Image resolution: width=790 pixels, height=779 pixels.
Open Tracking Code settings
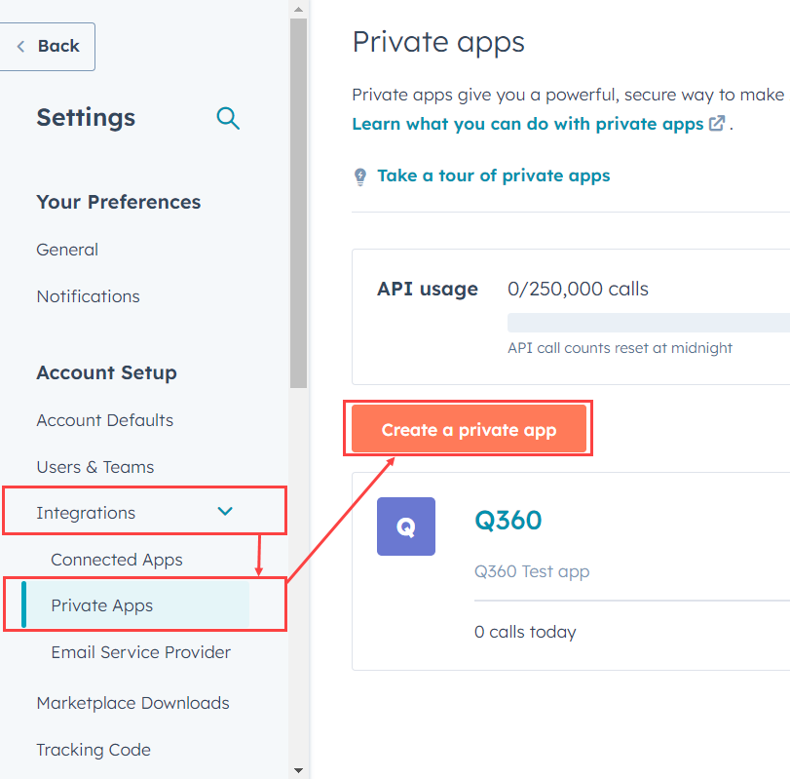click(x=94, y=750)
